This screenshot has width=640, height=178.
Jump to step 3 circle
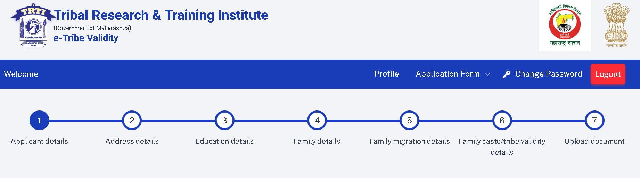224,121
